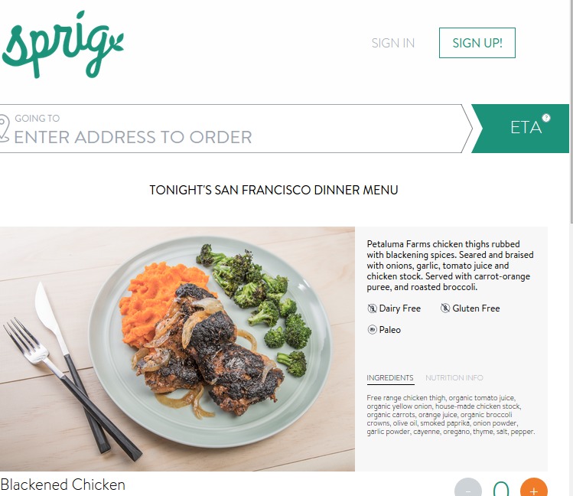The width and height of the screenshot is (573, 496).
Task: Click the Tonight's San Francisco Dinner Menu heading
Action: click(274, 190)
